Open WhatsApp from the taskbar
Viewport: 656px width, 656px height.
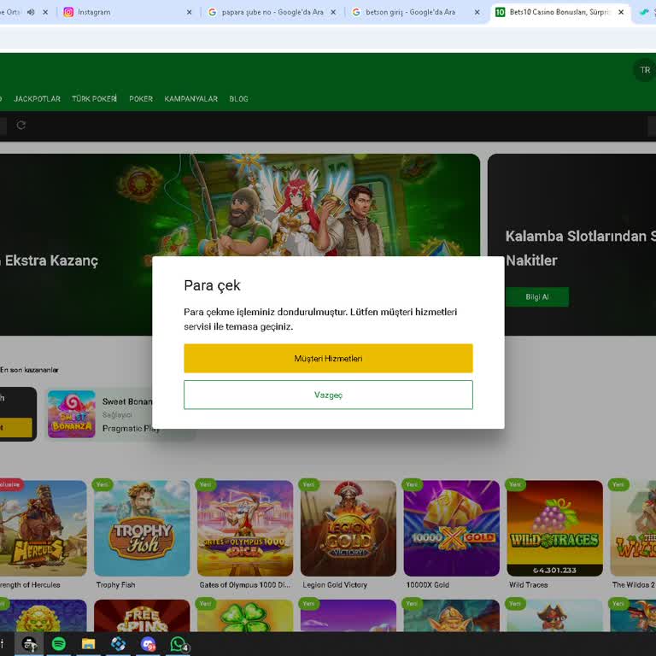click(x=179, y=643)
